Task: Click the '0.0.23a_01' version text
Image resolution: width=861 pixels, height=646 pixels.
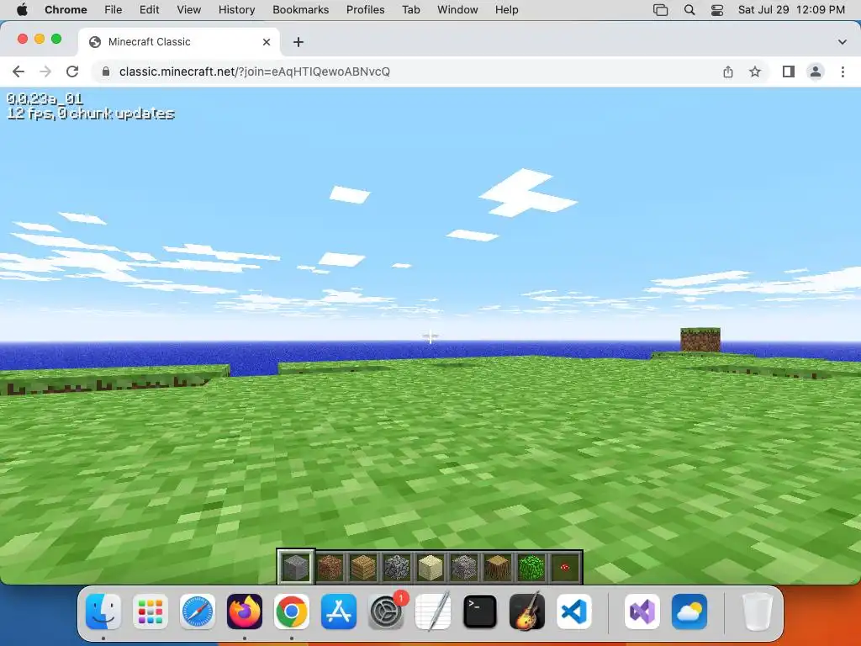Action: [x=45, y=99]
